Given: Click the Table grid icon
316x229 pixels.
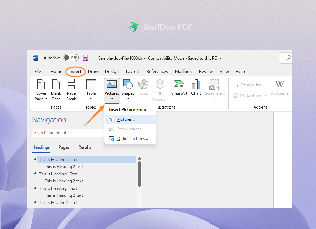Looking at the screenshot, I should coord(91,84).
